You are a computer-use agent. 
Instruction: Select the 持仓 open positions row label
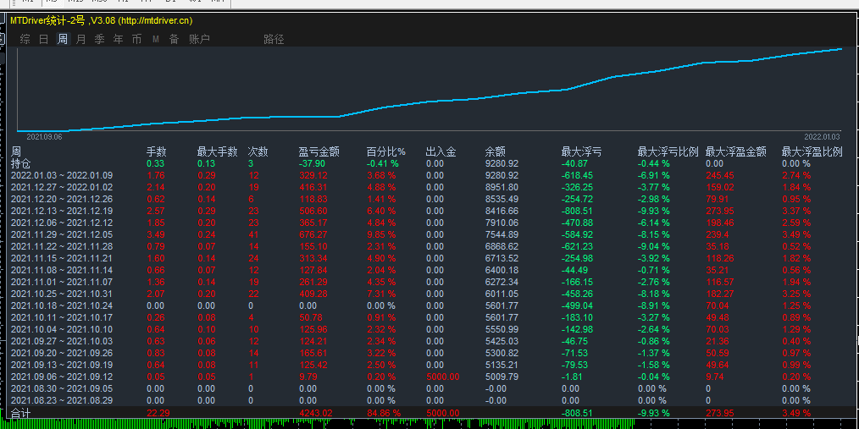click(x=21, y=163)
